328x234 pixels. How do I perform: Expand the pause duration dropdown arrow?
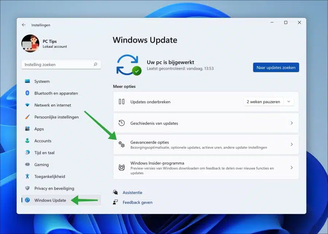pyautogui.click(x=289, y=102)
